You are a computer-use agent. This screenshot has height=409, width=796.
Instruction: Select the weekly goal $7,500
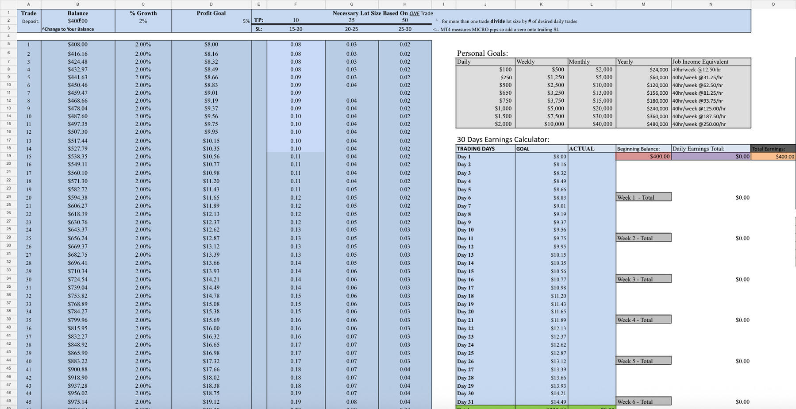[x=542, y=116]
